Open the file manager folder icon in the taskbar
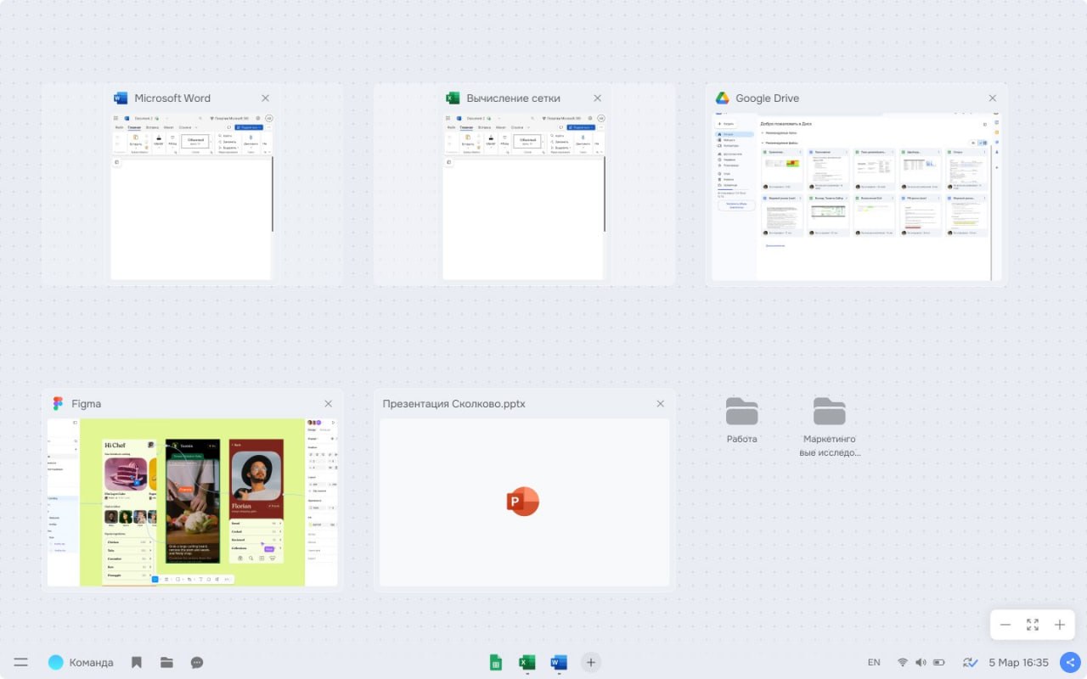 click(166, 662)
